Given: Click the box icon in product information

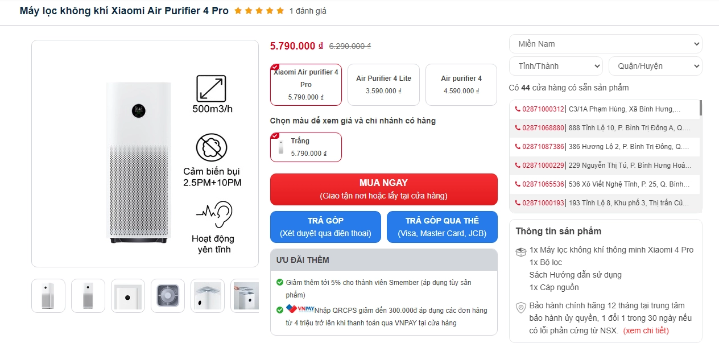Looking at the screenshot, I should 520,252.
